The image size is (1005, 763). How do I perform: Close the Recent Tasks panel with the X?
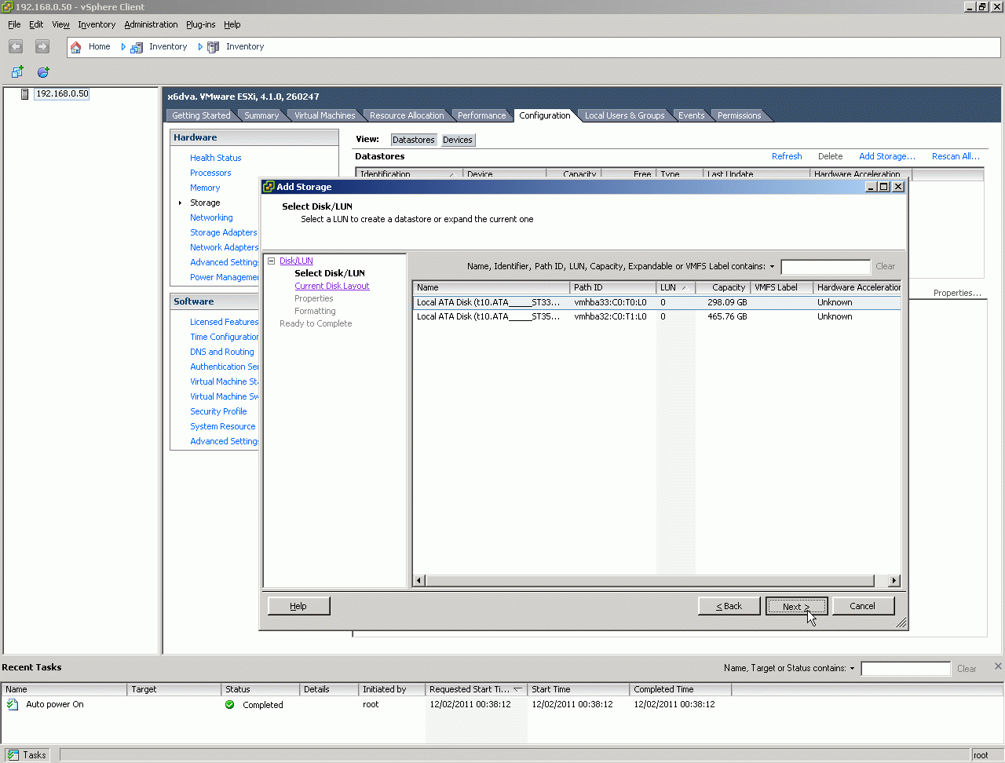[x=998, y=666]
